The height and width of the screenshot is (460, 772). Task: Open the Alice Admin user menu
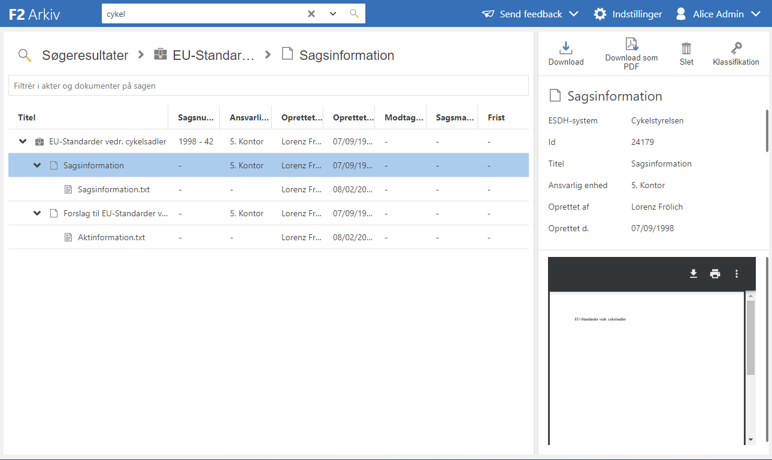click(x=717, y=14)
